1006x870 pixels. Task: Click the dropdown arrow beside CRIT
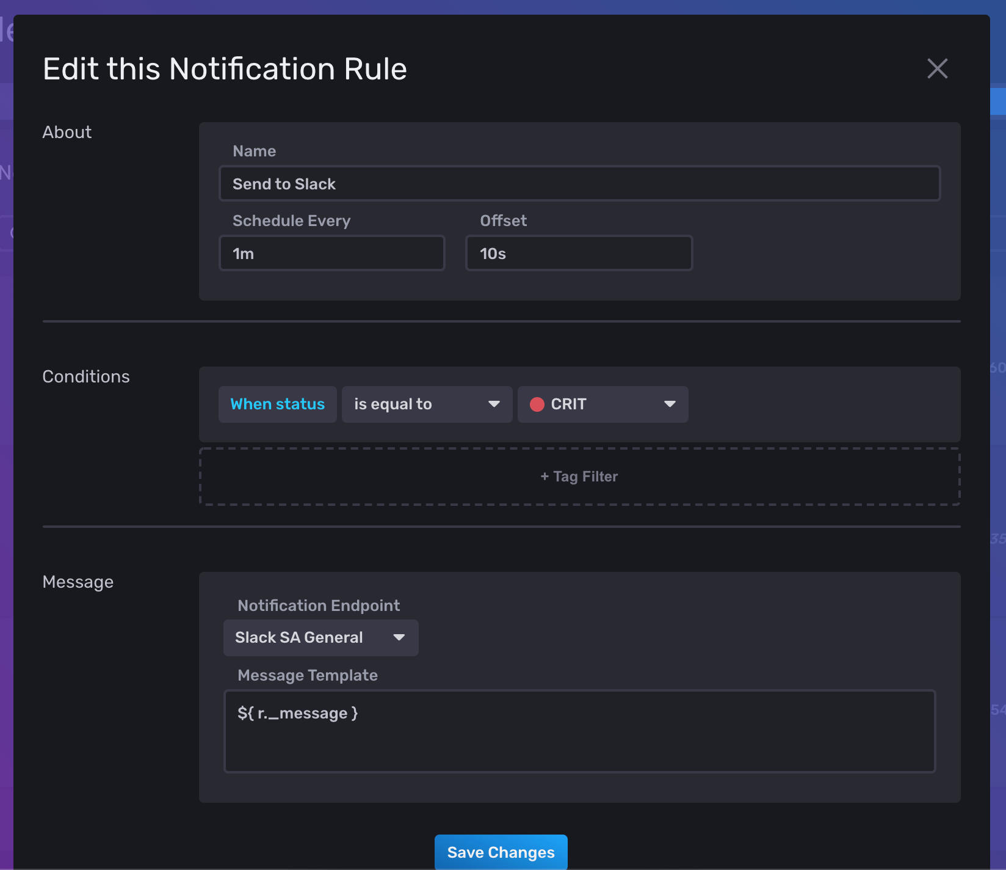670,404
